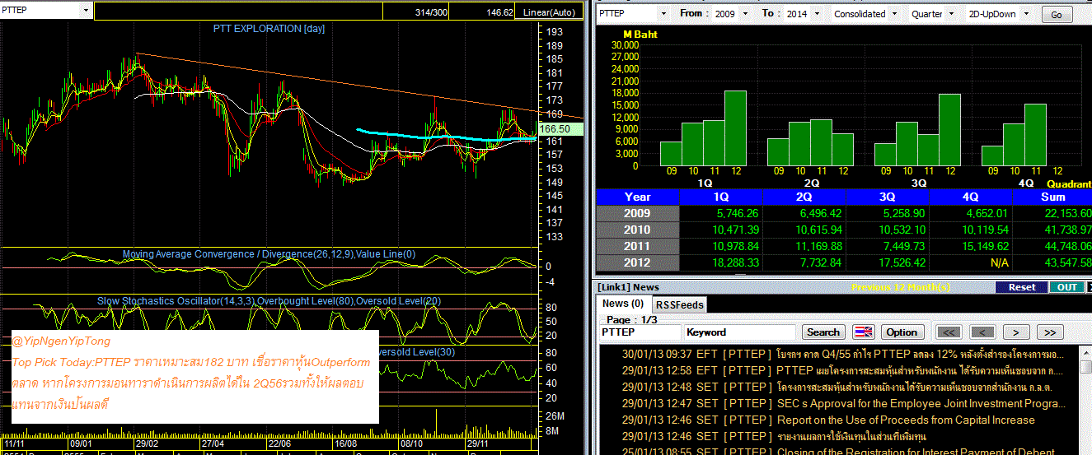Click the 1Q column header
The width and height of the screenshot is (1092, 455).
click(721, 197)
